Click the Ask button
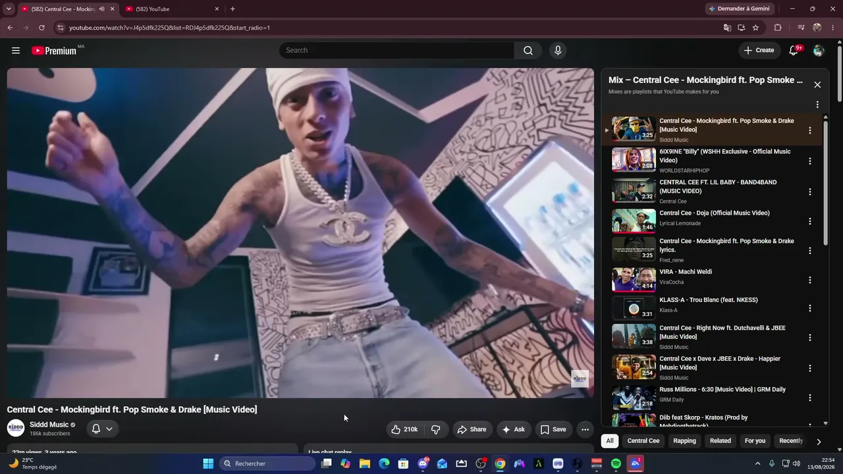843x474 pixels. [514, 429]
